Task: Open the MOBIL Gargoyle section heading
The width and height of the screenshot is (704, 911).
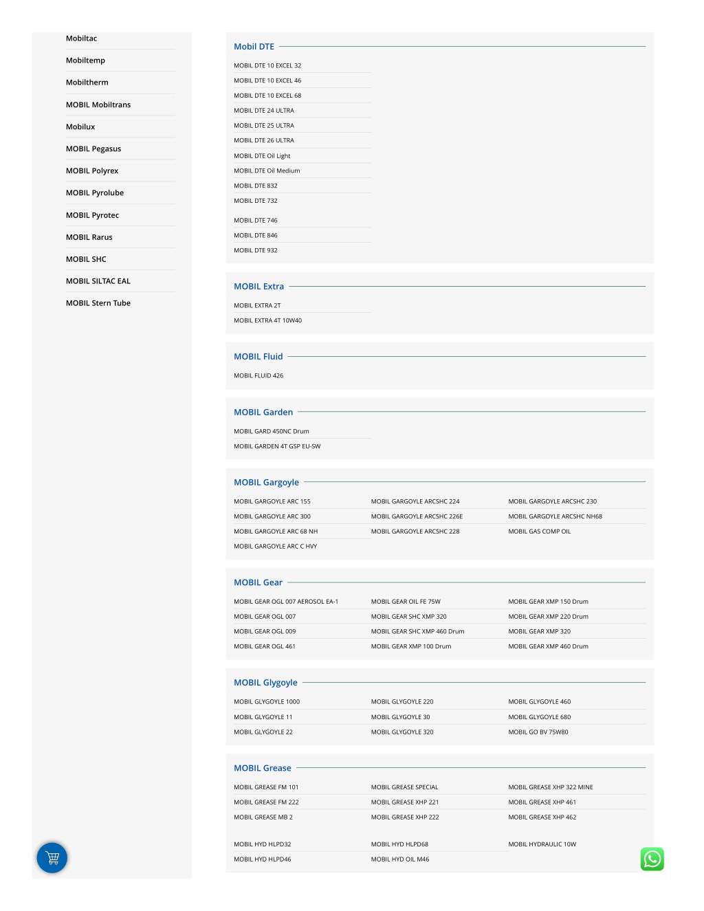Action: [x=266, y=483]
